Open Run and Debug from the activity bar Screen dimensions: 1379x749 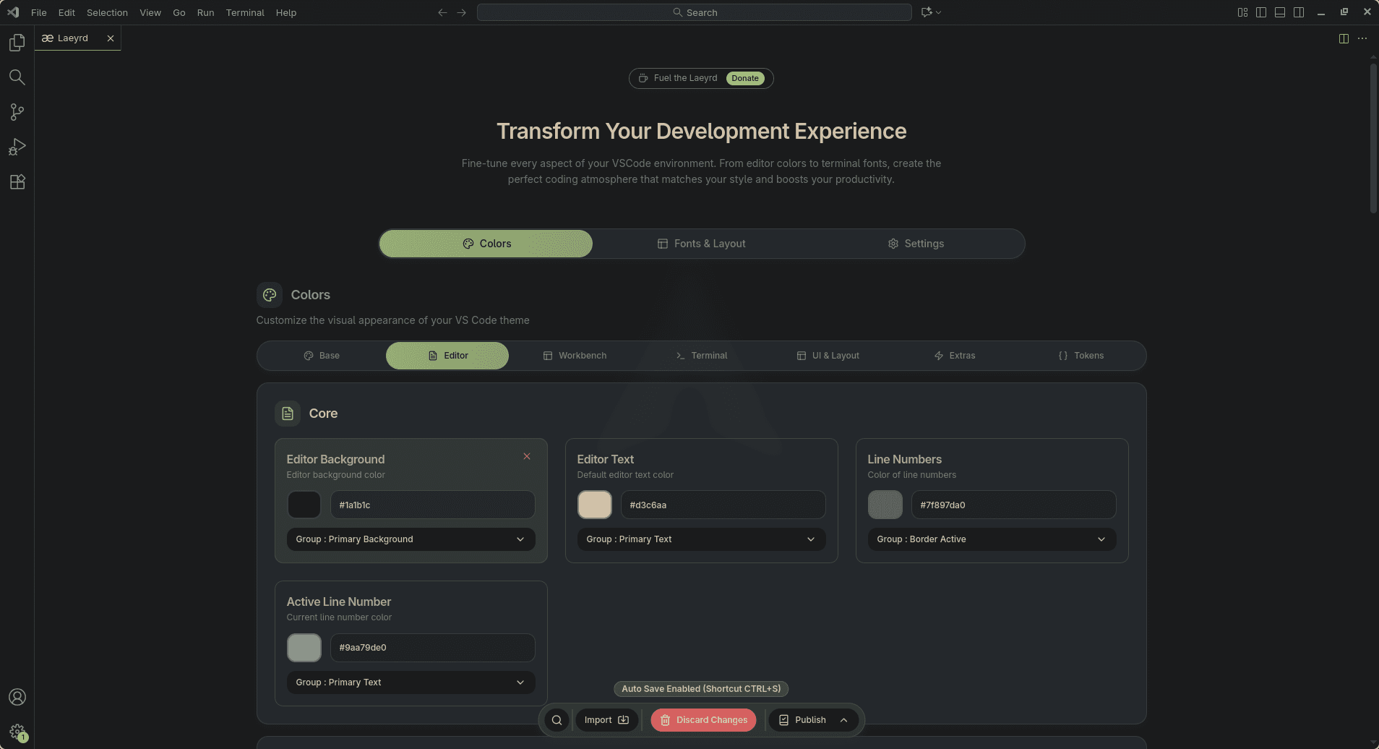point(17,147)
